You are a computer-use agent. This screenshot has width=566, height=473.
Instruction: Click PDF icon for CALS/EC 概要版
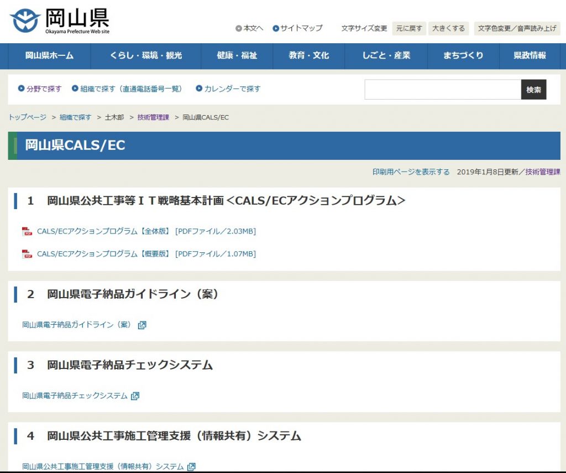tap(27, 254)
